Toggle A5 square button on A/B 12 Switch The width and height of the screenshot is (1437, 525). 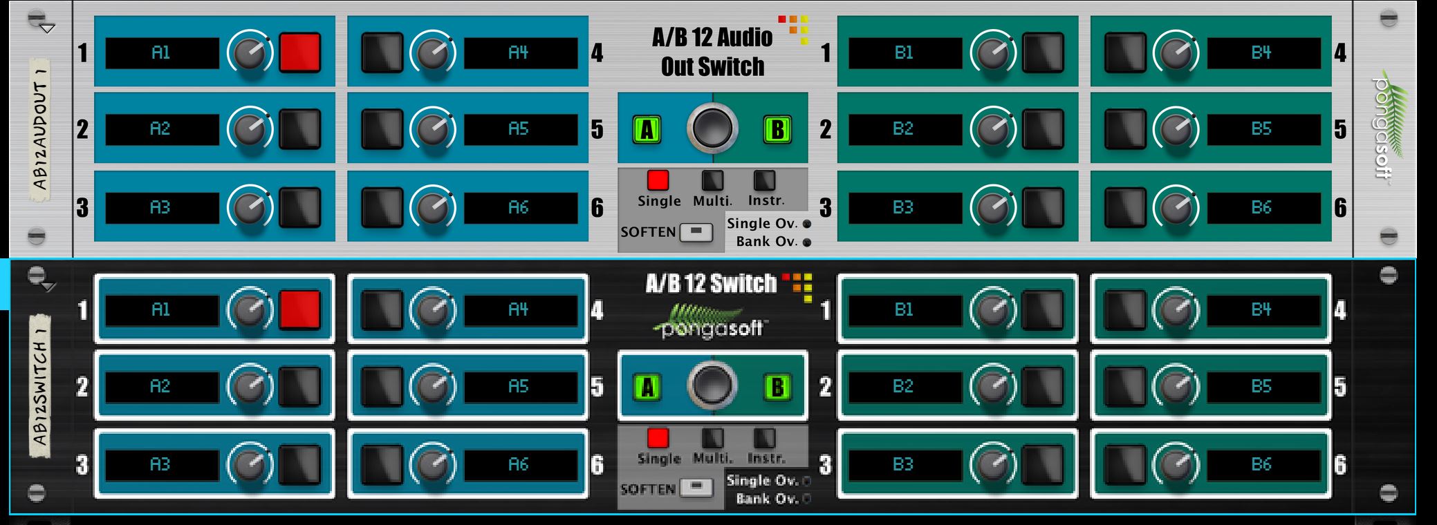click(382, 386)
